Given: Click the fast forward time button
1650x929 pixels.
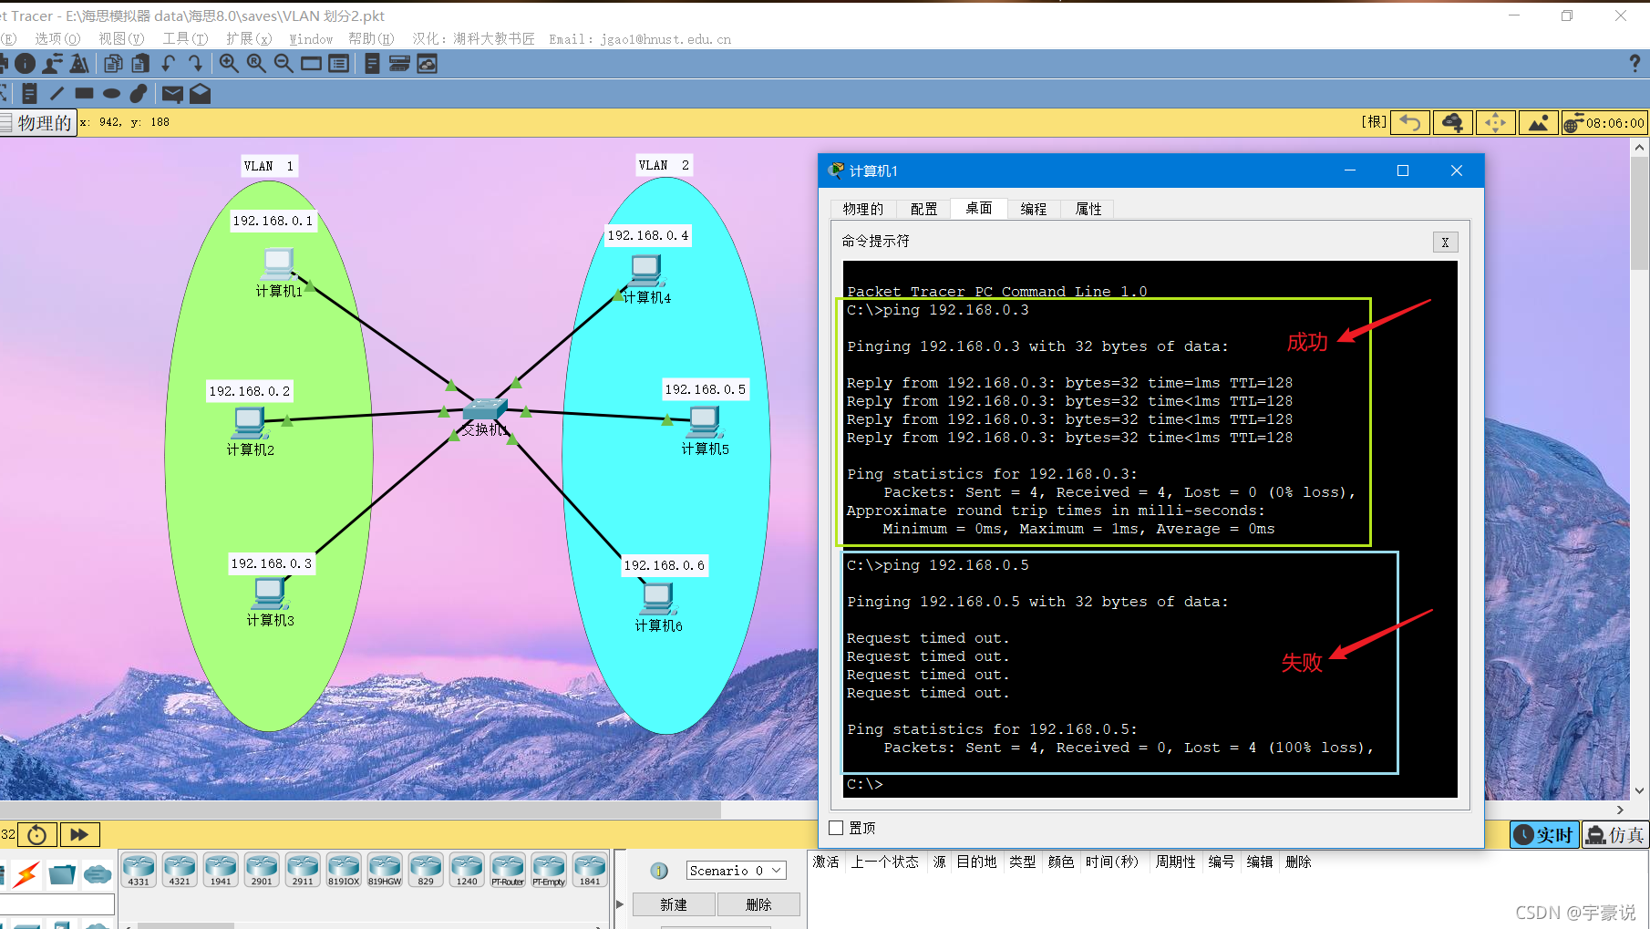Looking at the screenshot, I should (x=79, y=834).
